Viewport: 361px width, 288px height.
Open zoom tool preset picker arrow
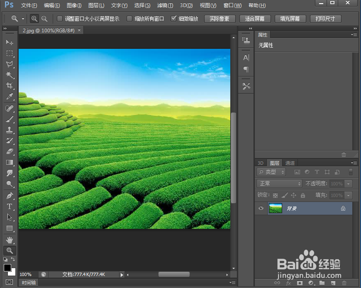coord(23,19)
